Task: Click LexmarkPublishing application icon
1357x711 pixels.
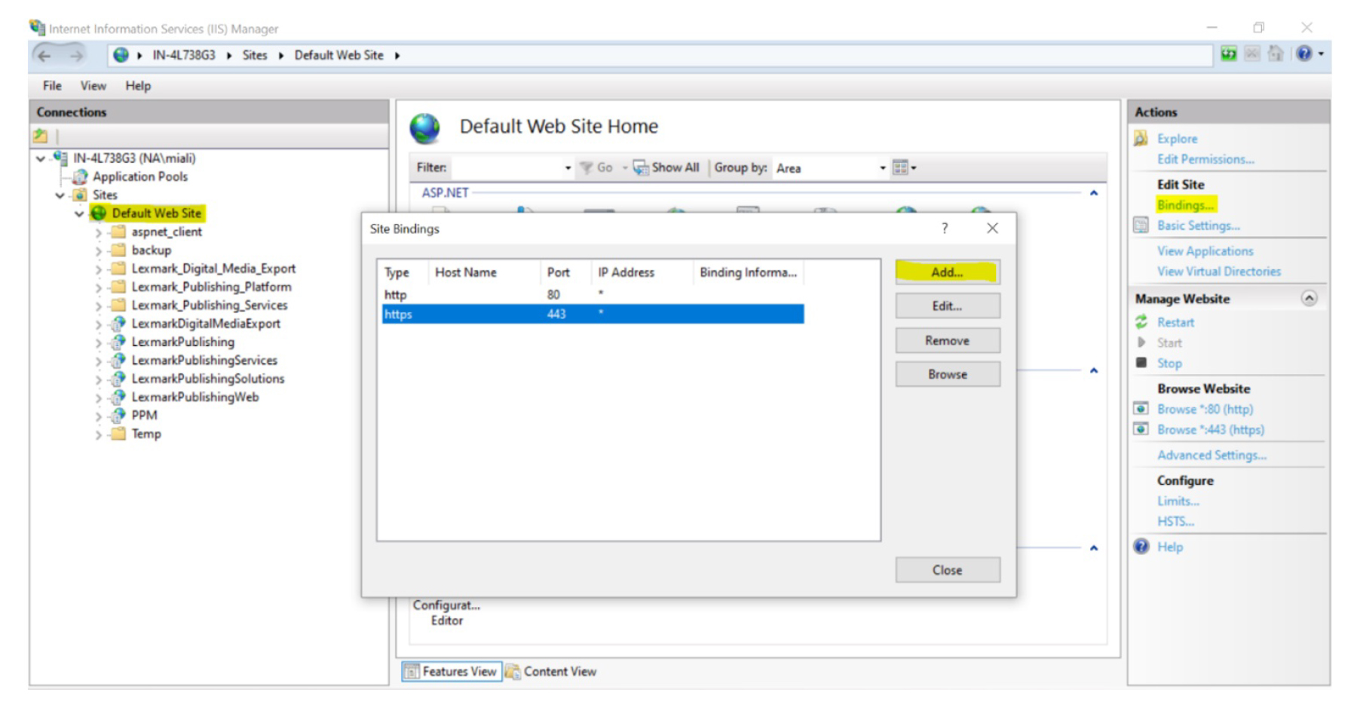Action: pos(118,342)
